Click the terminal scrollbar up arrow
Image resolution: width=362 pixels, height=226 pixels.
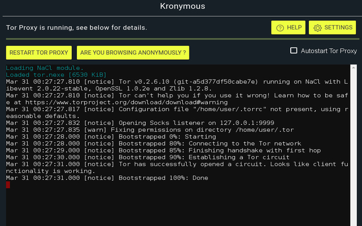coord(354,68)
